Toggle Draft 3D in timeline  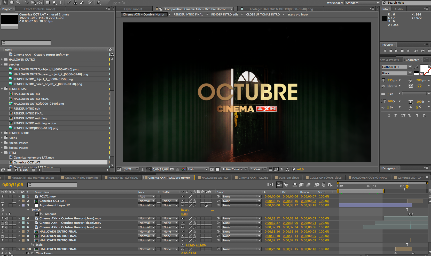286,185
